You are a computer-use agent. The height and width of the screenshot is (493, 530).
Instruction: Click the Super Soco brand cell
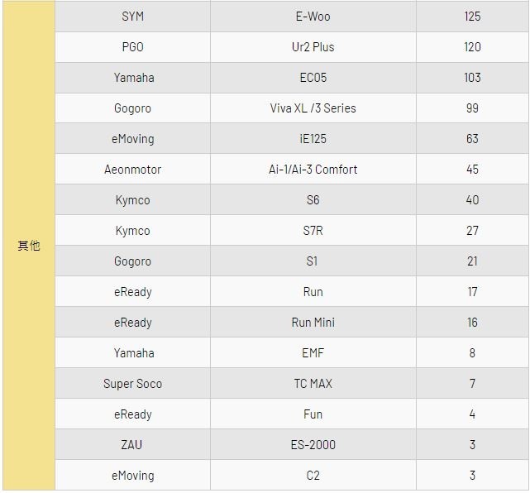click(132, 384)
